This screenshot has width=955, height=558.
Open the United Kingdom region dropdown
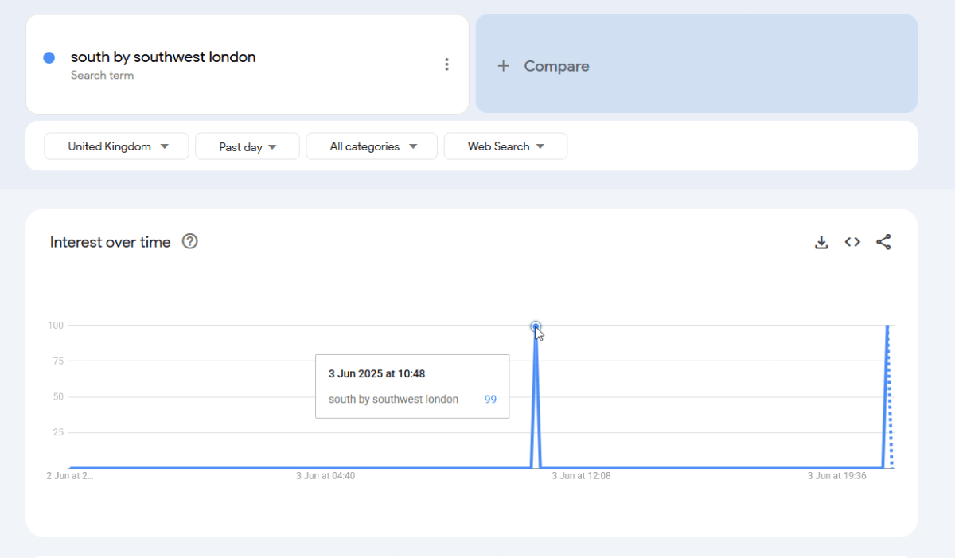pos(116,146)
